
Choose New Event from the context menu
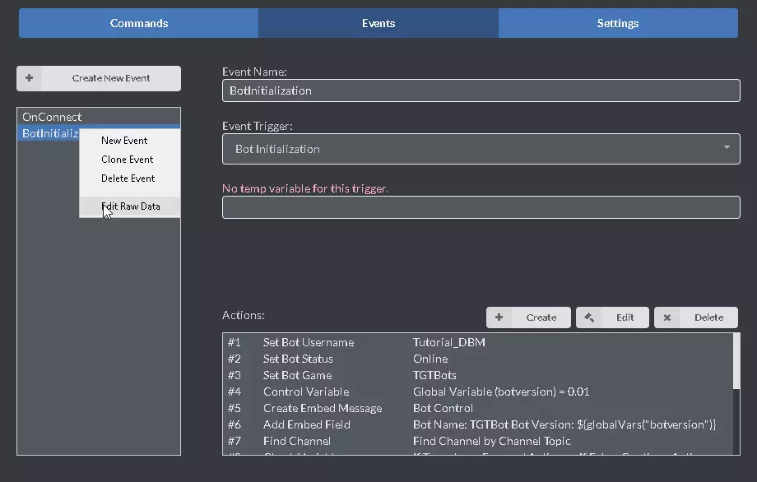(124, 141)
